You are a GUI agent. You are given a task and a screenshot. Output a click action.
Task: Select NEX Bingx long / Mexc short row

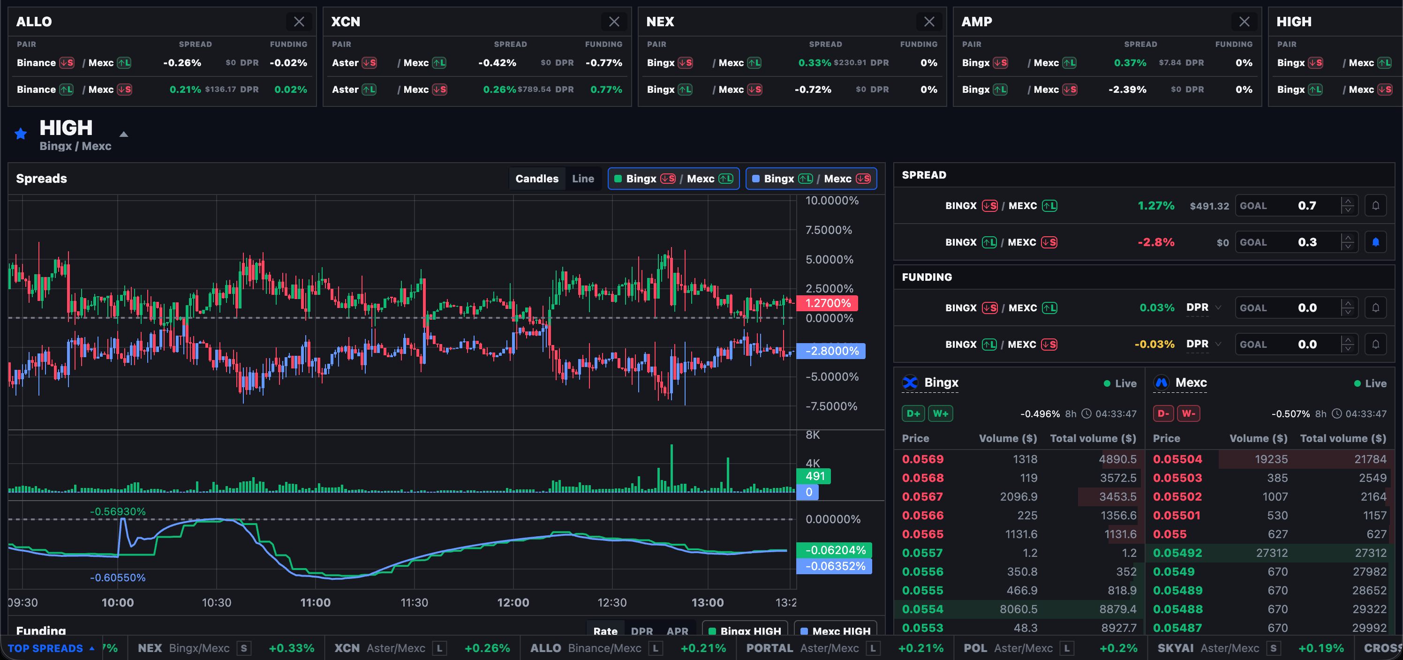[x=792, y=90]
